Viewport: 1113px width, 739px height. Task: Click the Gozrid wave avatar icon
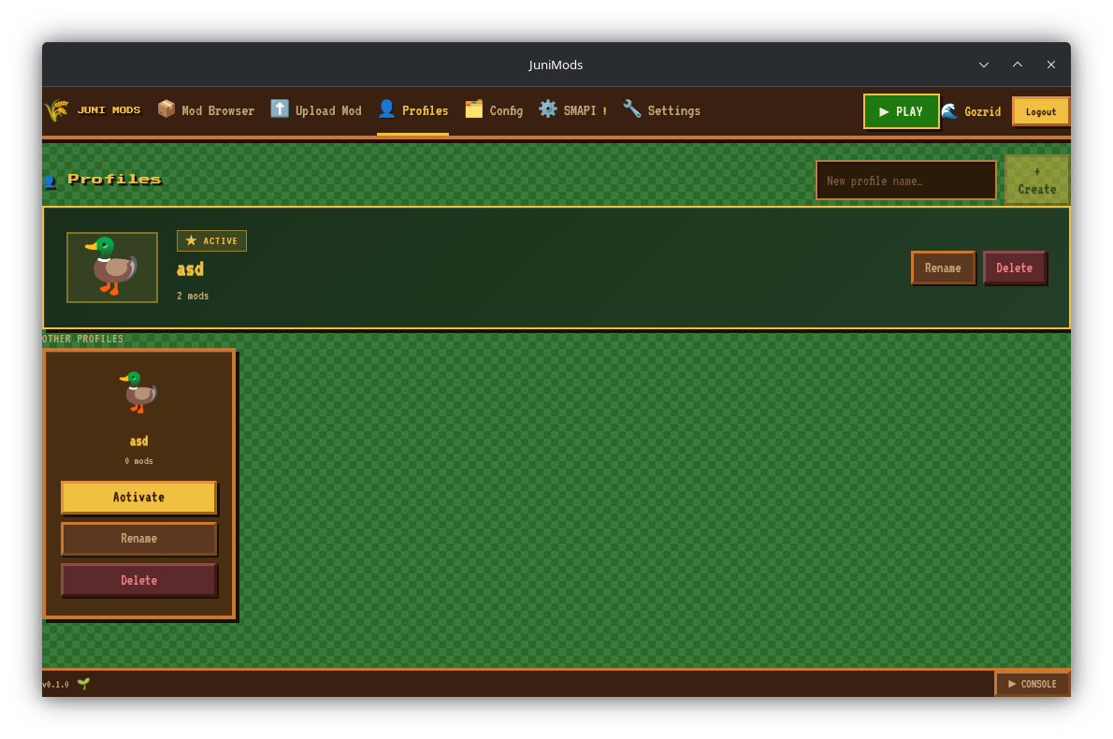click(949, 110)
